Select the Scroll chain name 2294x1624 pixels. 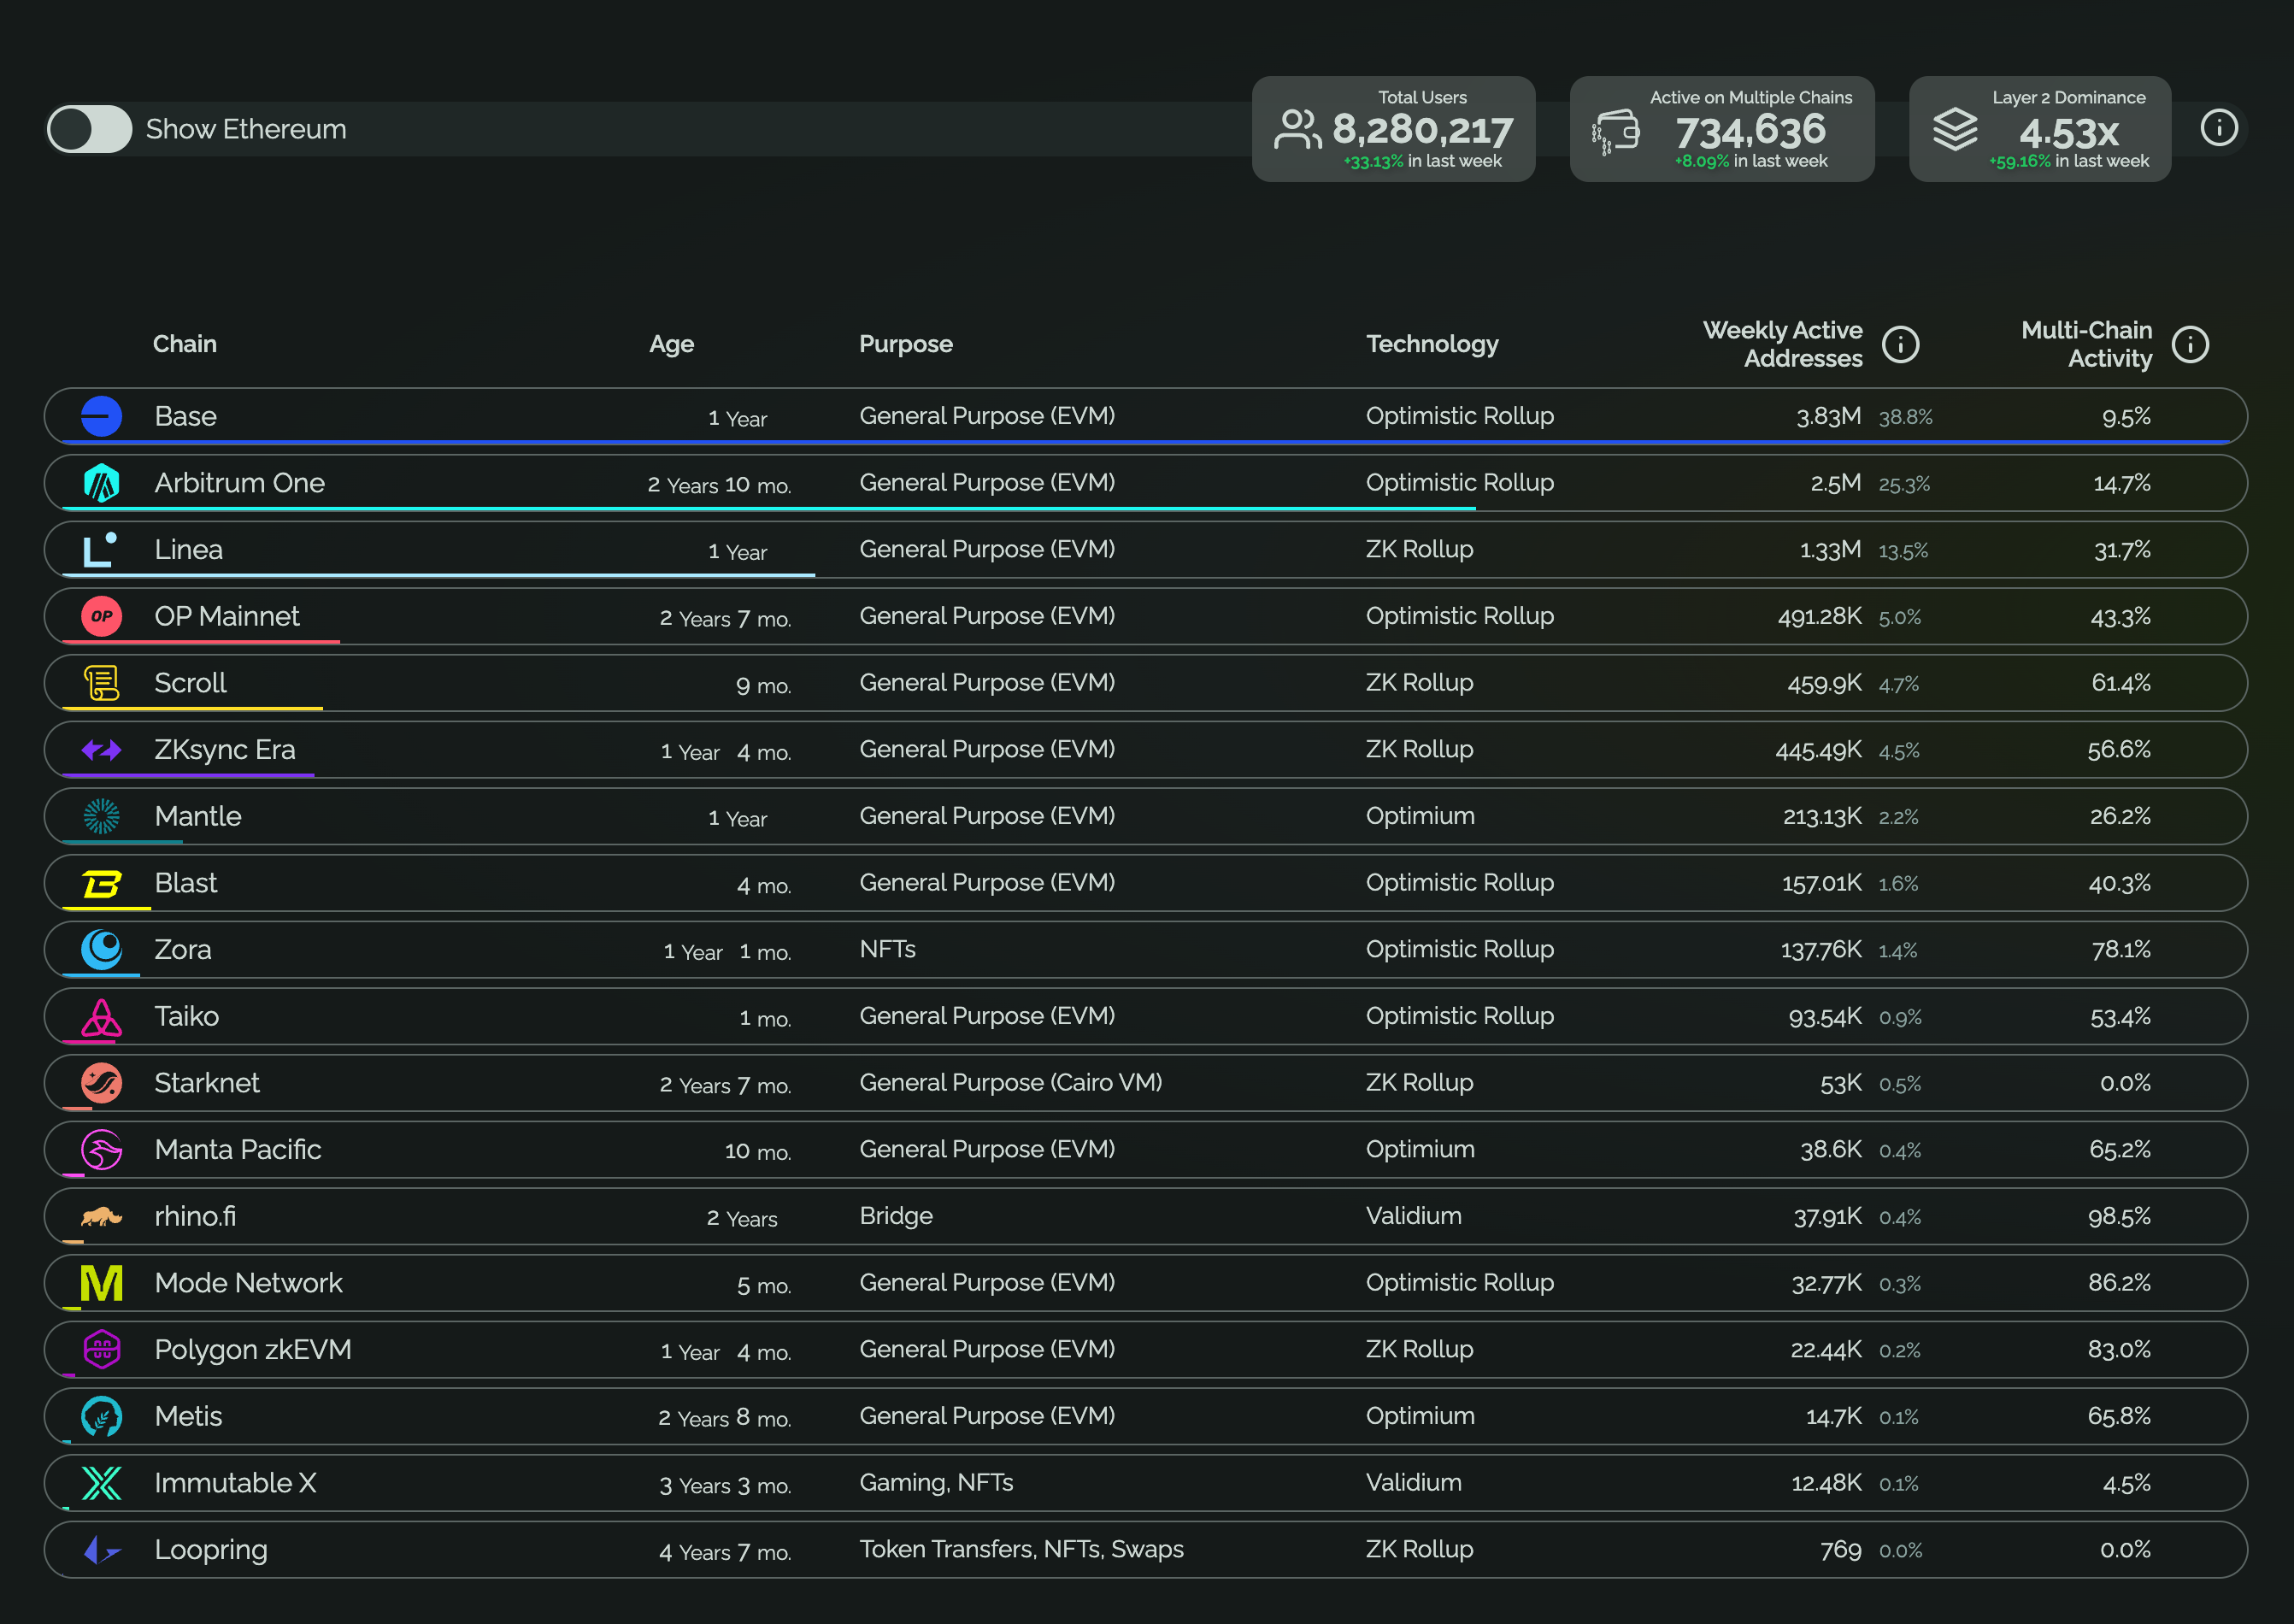191,683
